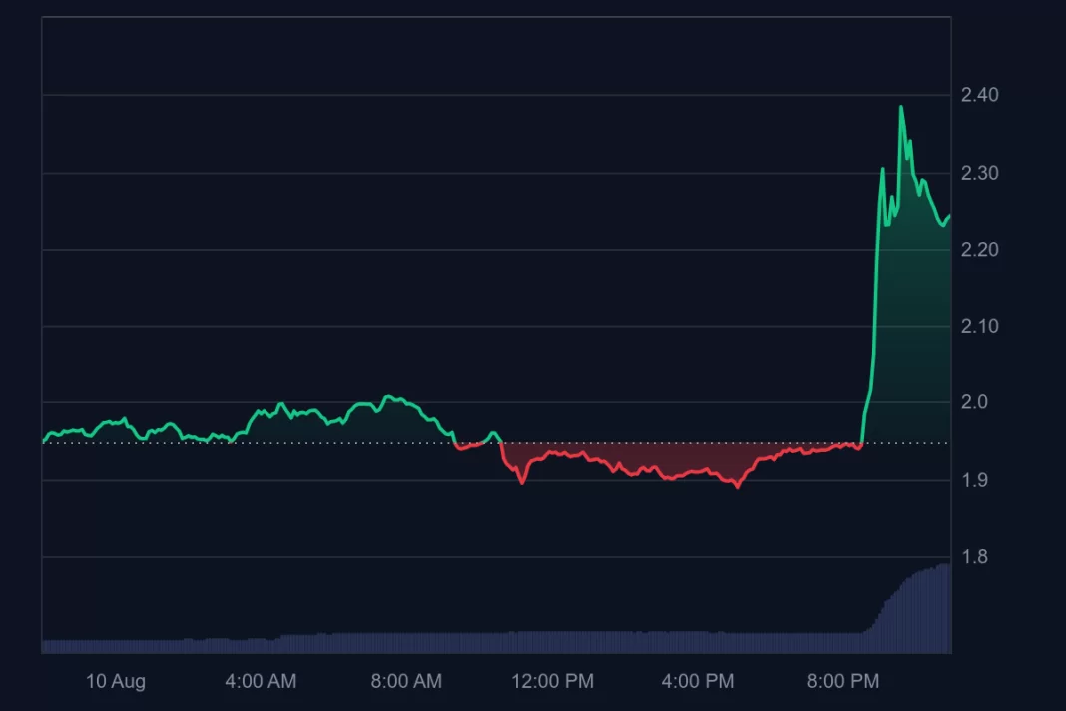Image resolution: width=1066 pixels, height=711 pixels.
Task: Select the 4:00 AM time axis label
Action: [261, 682]
